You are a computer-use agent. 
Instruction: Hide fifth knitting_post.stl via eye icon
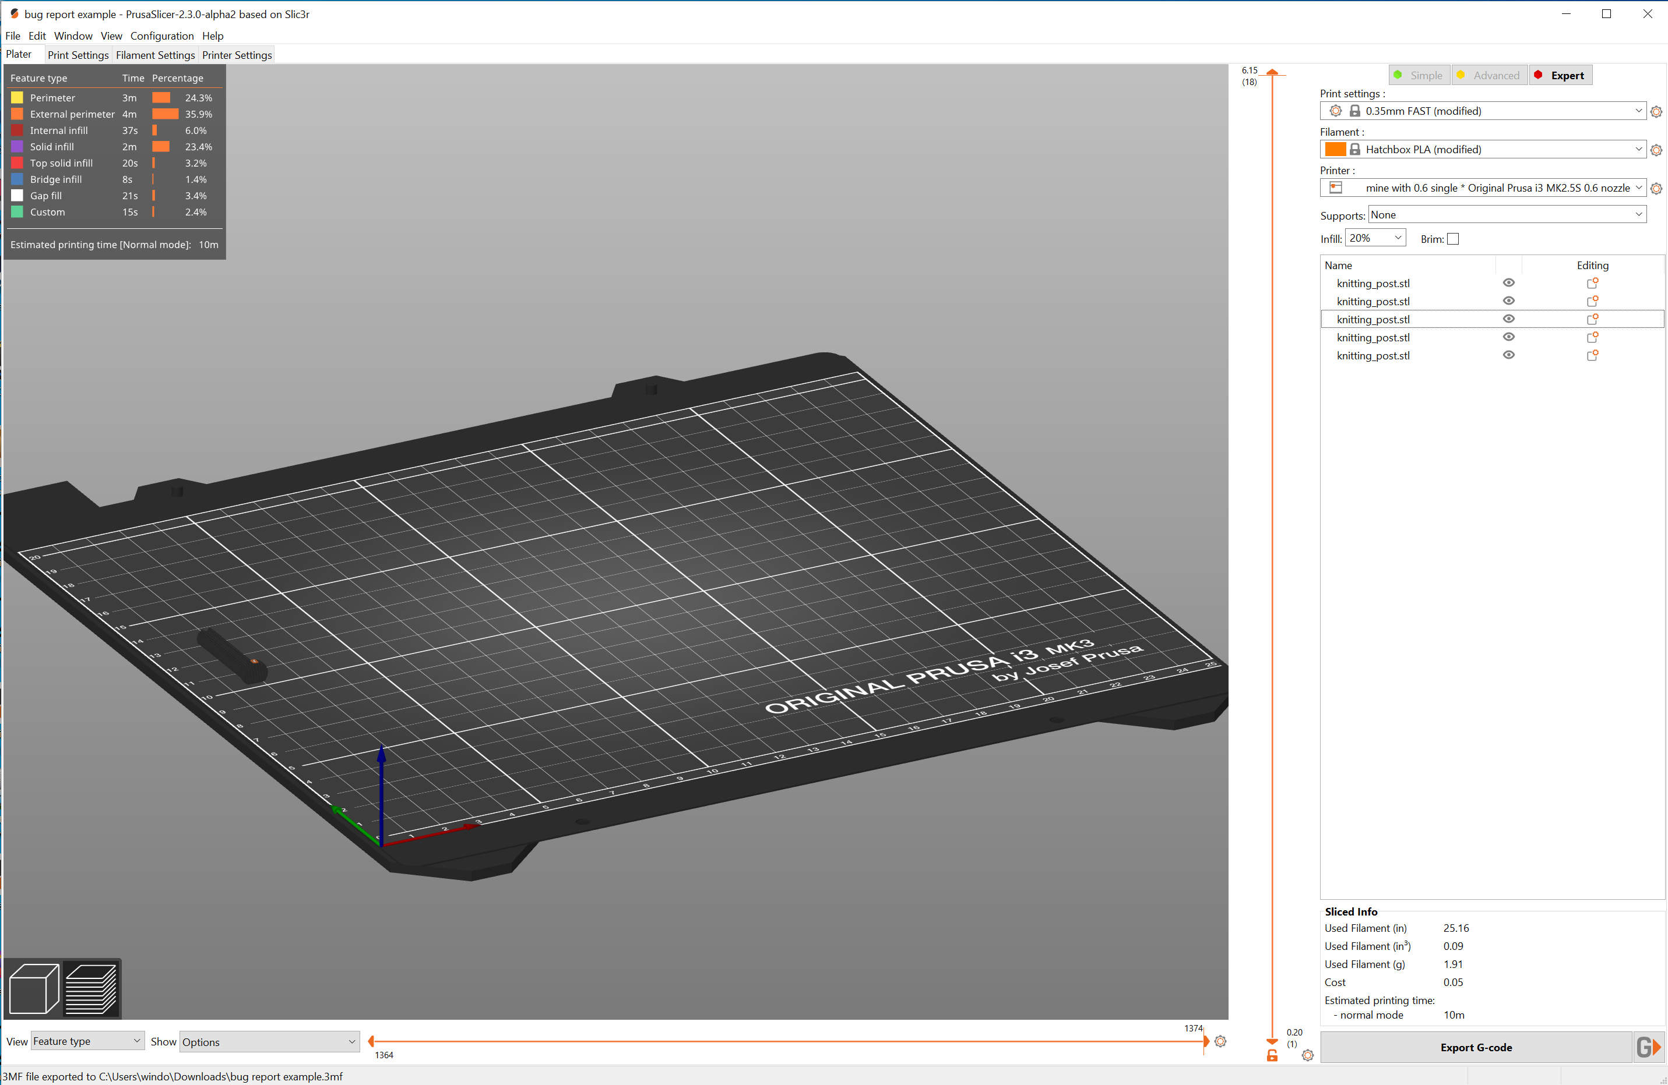click(x=1509, y=356)
